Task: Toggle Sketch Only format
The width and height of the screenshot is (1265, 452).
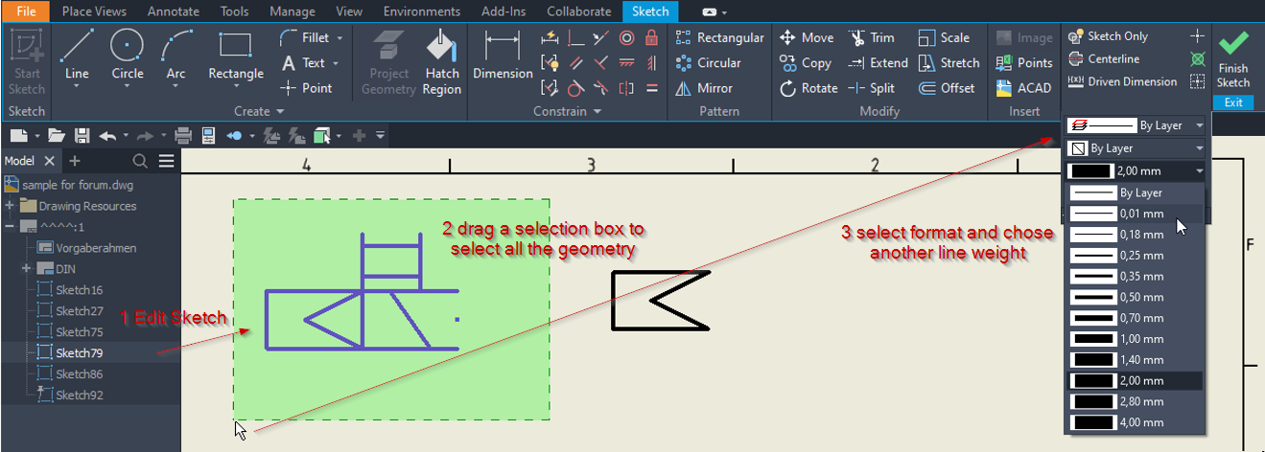Action: click(1108, 36)
